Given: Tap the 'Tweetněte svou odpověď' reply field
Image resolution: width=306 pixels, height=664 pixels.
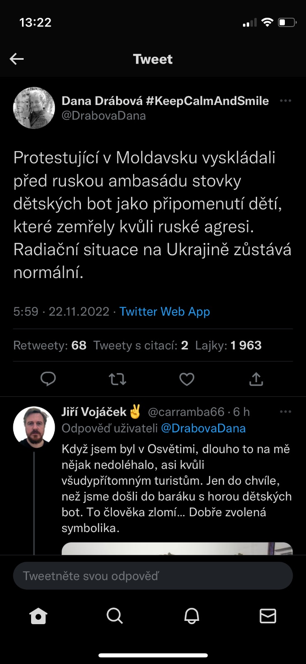Looking at the screenshot, I should coord(153,576).
